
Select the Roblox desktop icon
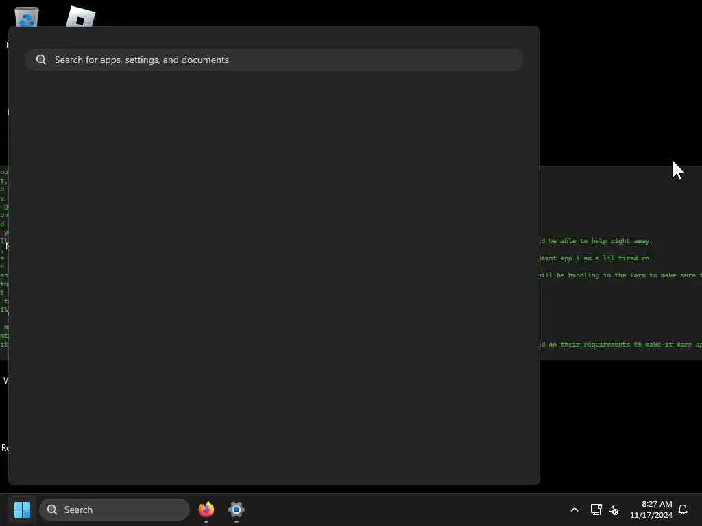pyautogui.click(x=81, y=16)
